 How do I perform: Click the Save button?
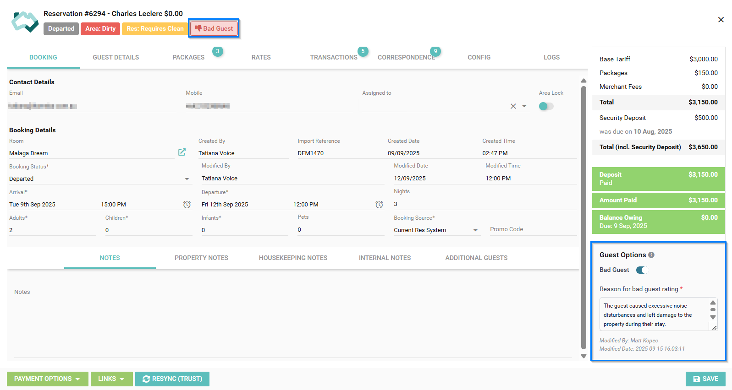705,379
